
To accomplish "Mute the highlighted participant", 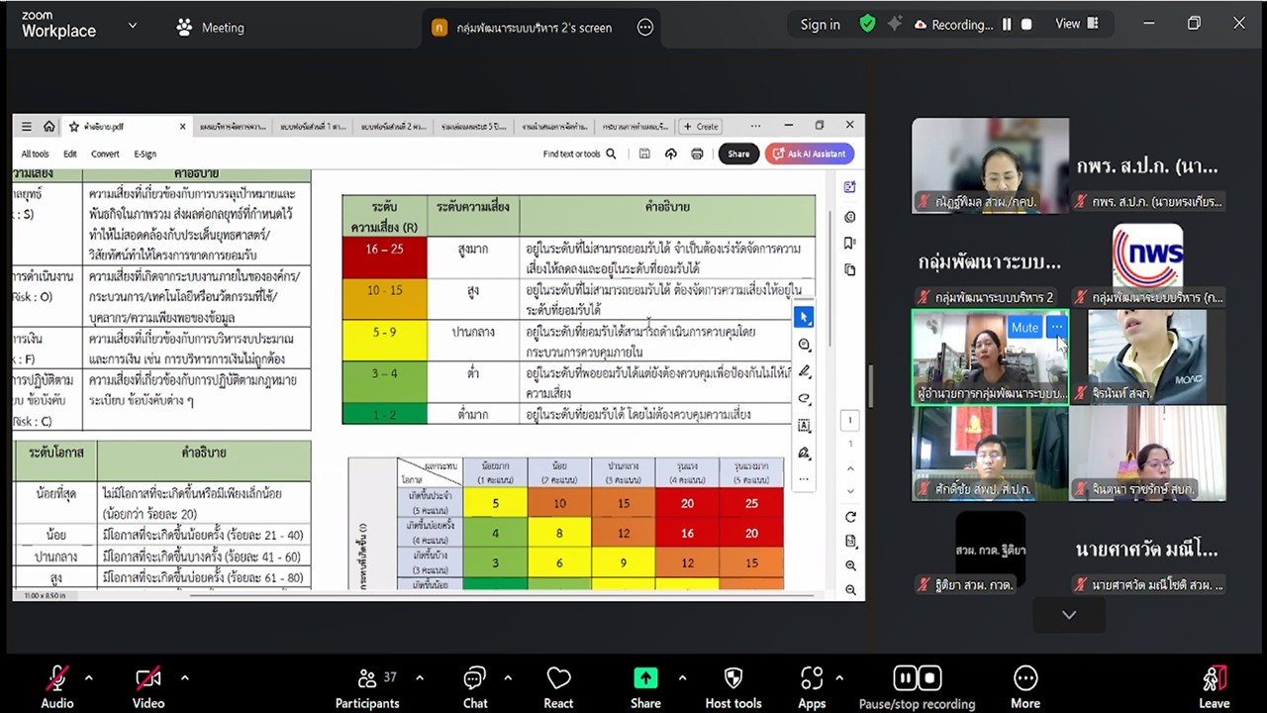I will [x=1024, y=328].
